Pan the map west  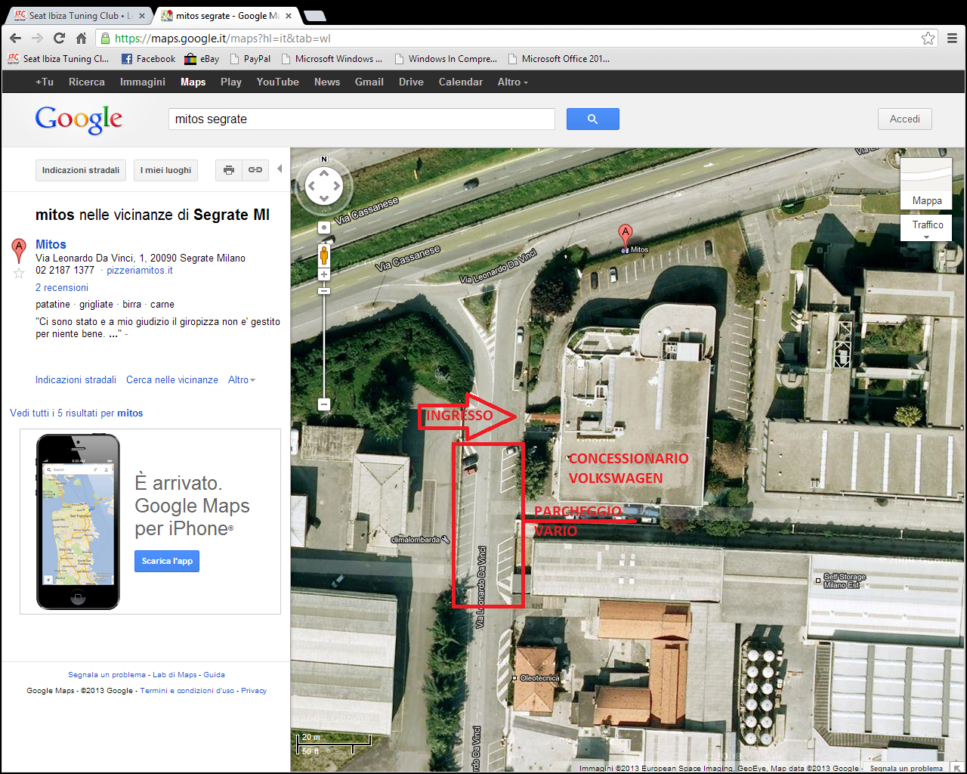(x=311, y=186)
